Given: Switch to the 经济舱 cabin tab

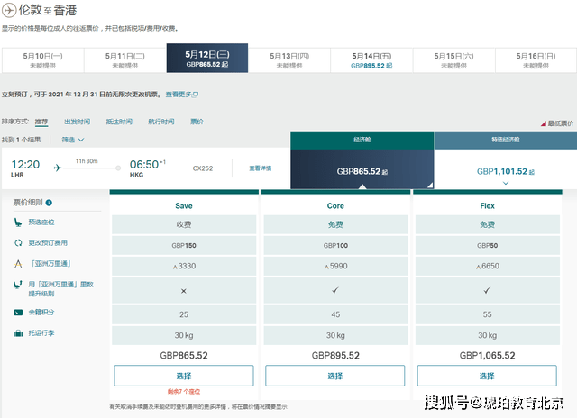Looking at the screenshot, I should 362,140.
